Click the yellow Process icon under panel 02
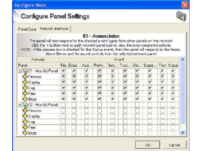The height and width of the screenshot is (151, 202). (x=25, y=110)
